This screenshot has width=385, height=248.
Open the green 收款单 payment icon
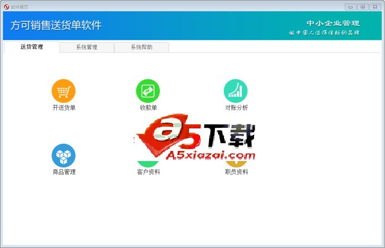point(148,91)
